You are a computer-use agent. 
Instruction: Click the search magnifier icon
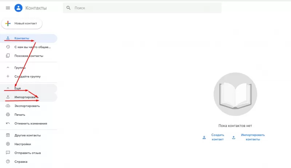click(68, 8)
